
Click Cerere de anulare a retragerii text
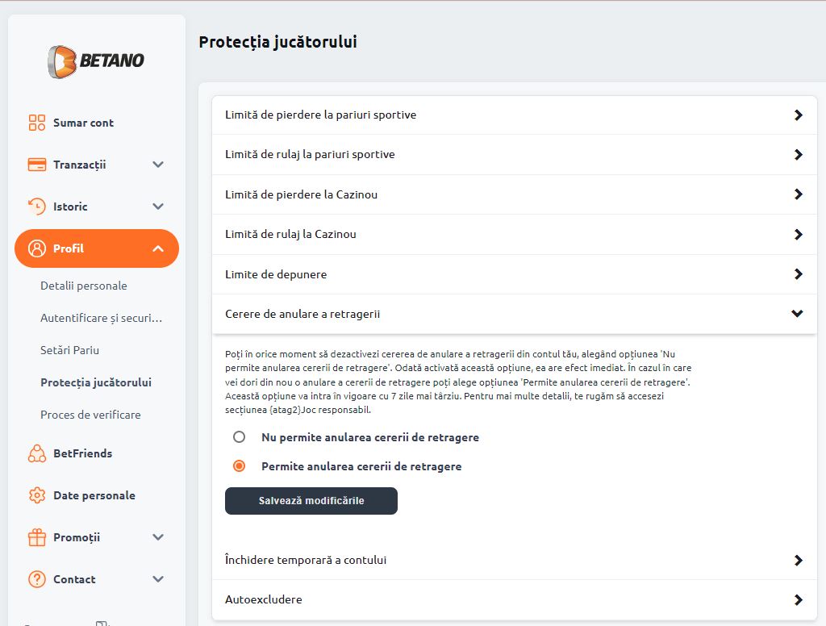click(x=302, y=314)
